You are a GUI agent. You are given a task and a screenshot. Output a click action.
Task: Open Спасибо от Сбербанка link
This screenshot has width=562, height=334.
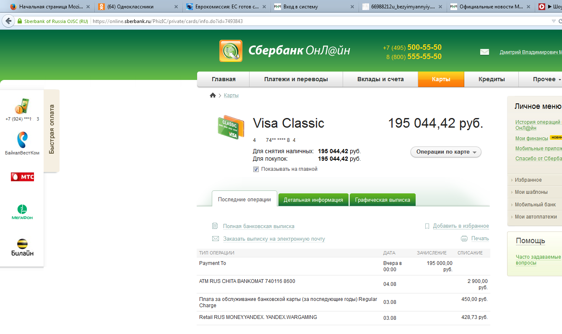[539, 159]
